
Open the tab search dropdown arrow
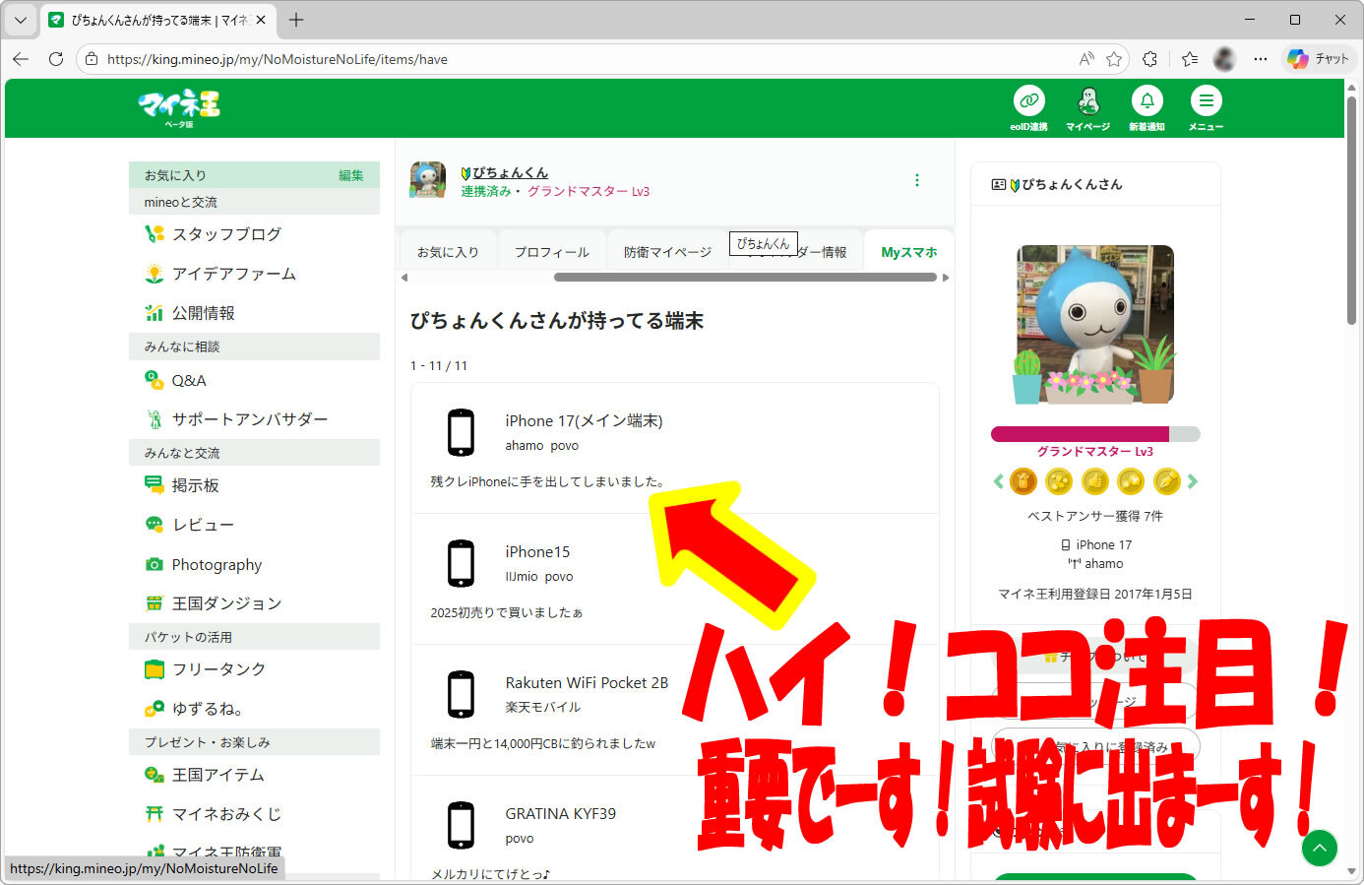(x=20, y=20)
